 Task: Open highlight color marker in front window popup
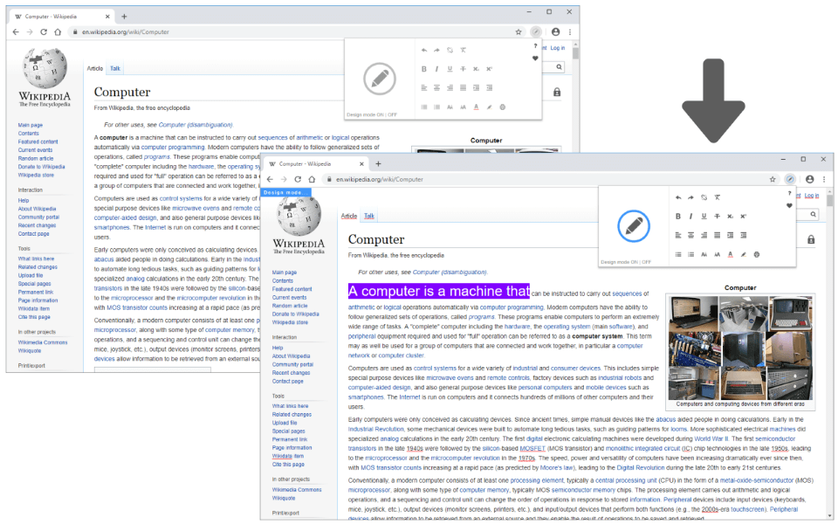click(744, 254)
